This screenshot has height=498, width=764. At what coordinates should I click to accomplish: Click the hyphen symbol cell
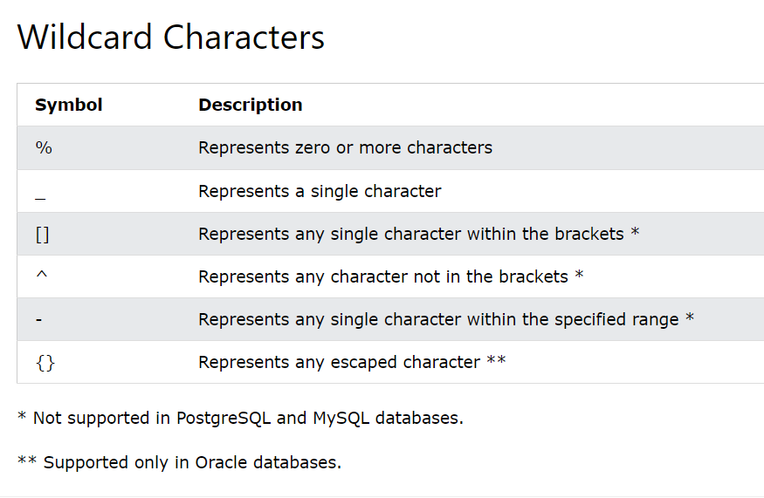click(x=39, y=320)
